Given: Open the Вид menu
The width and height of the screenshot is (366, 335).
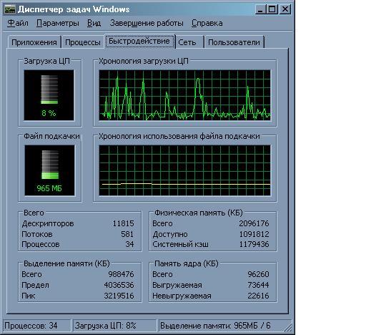Looking at the screenshot, I should [94, 23].
